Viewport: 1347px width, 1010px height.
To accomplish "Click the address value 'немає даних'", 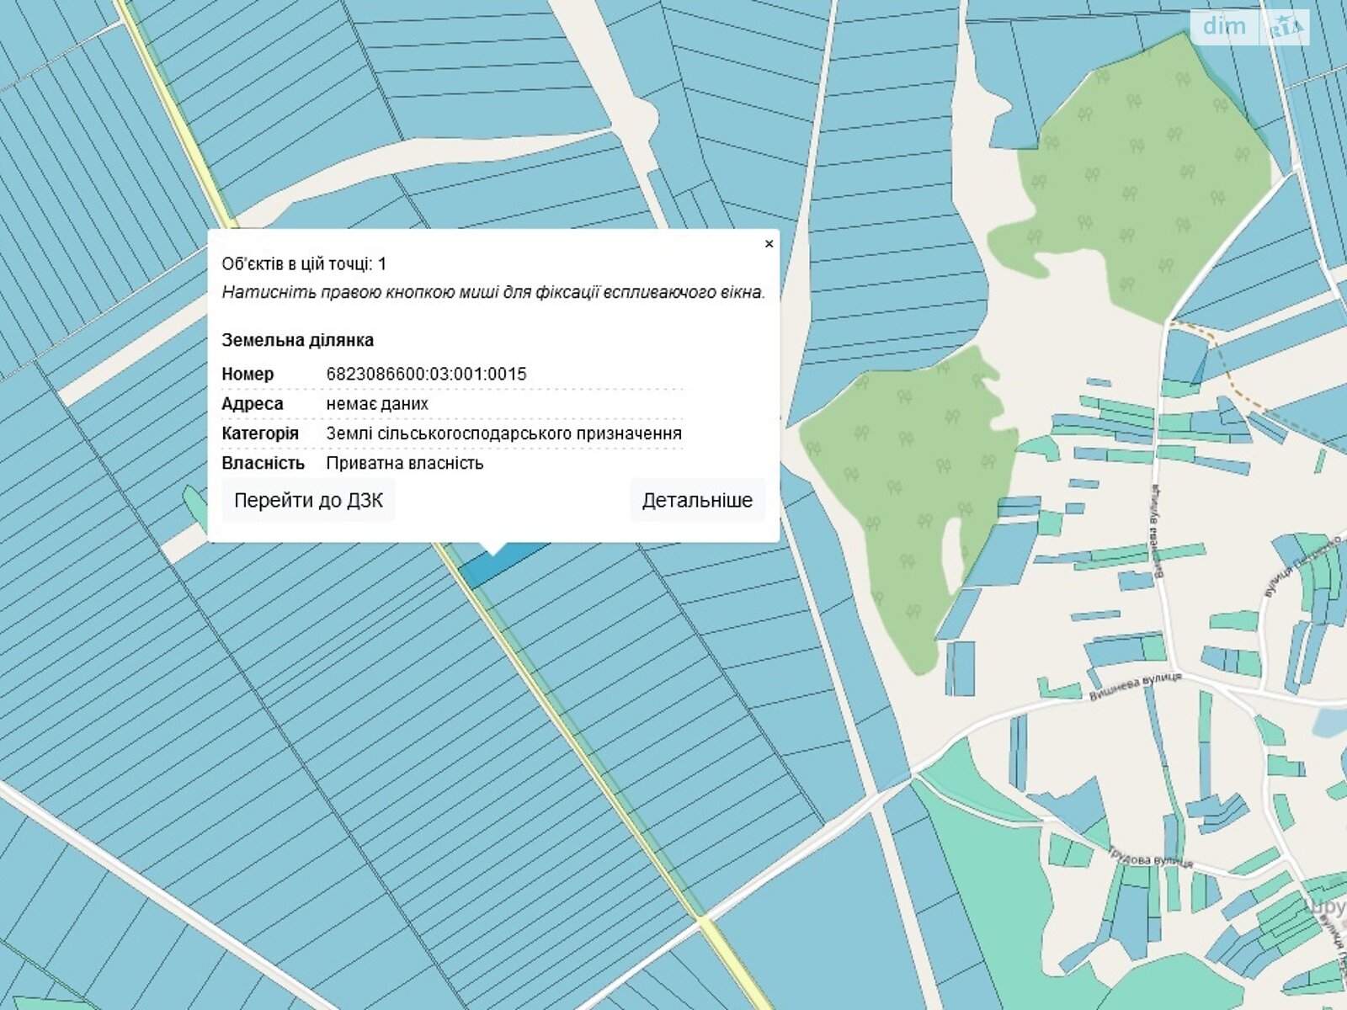I will (x=377, y=404).
